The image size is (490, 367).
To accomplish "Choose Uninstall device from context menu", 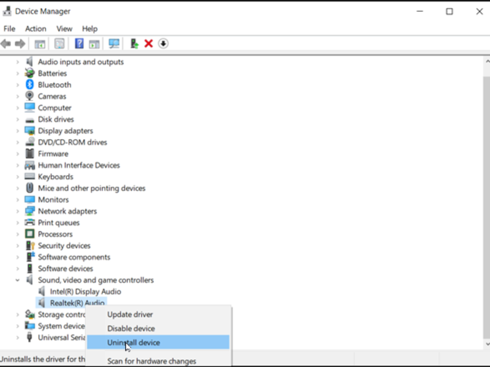I will click(x=158, y=343).
